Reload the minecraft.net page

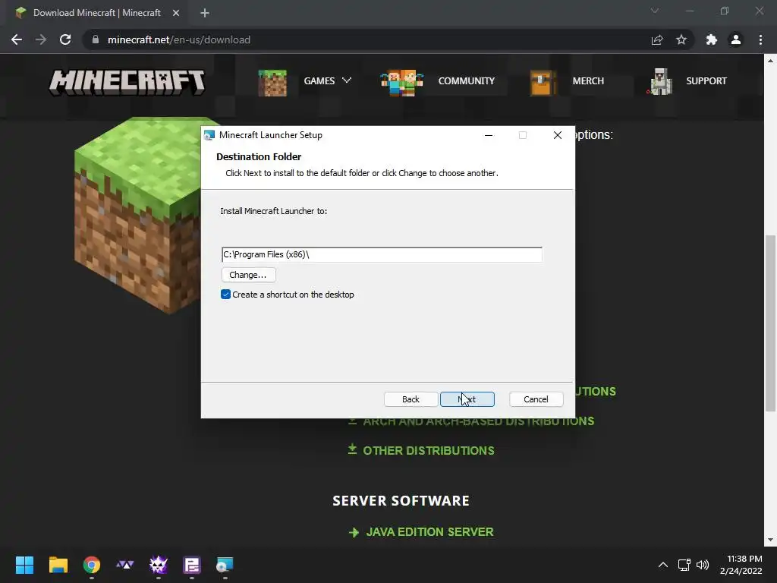point(65,39)
